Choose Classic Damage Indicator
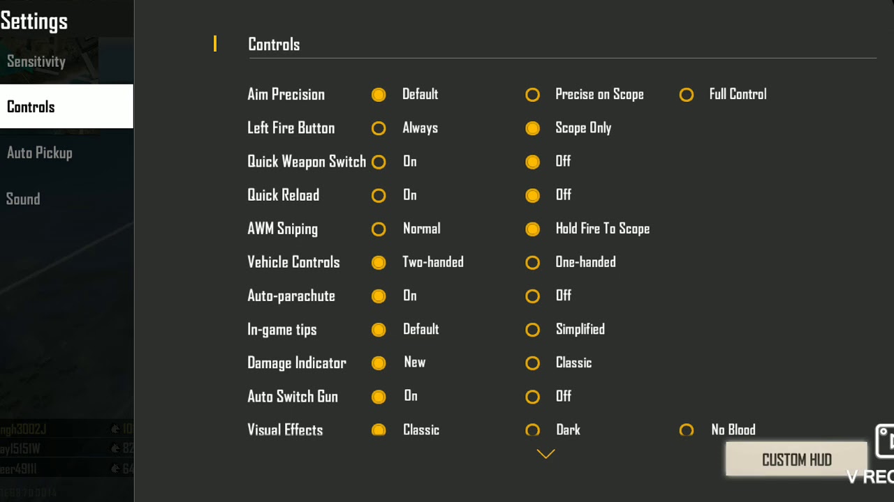894x502 pixels. coord(533,363)
